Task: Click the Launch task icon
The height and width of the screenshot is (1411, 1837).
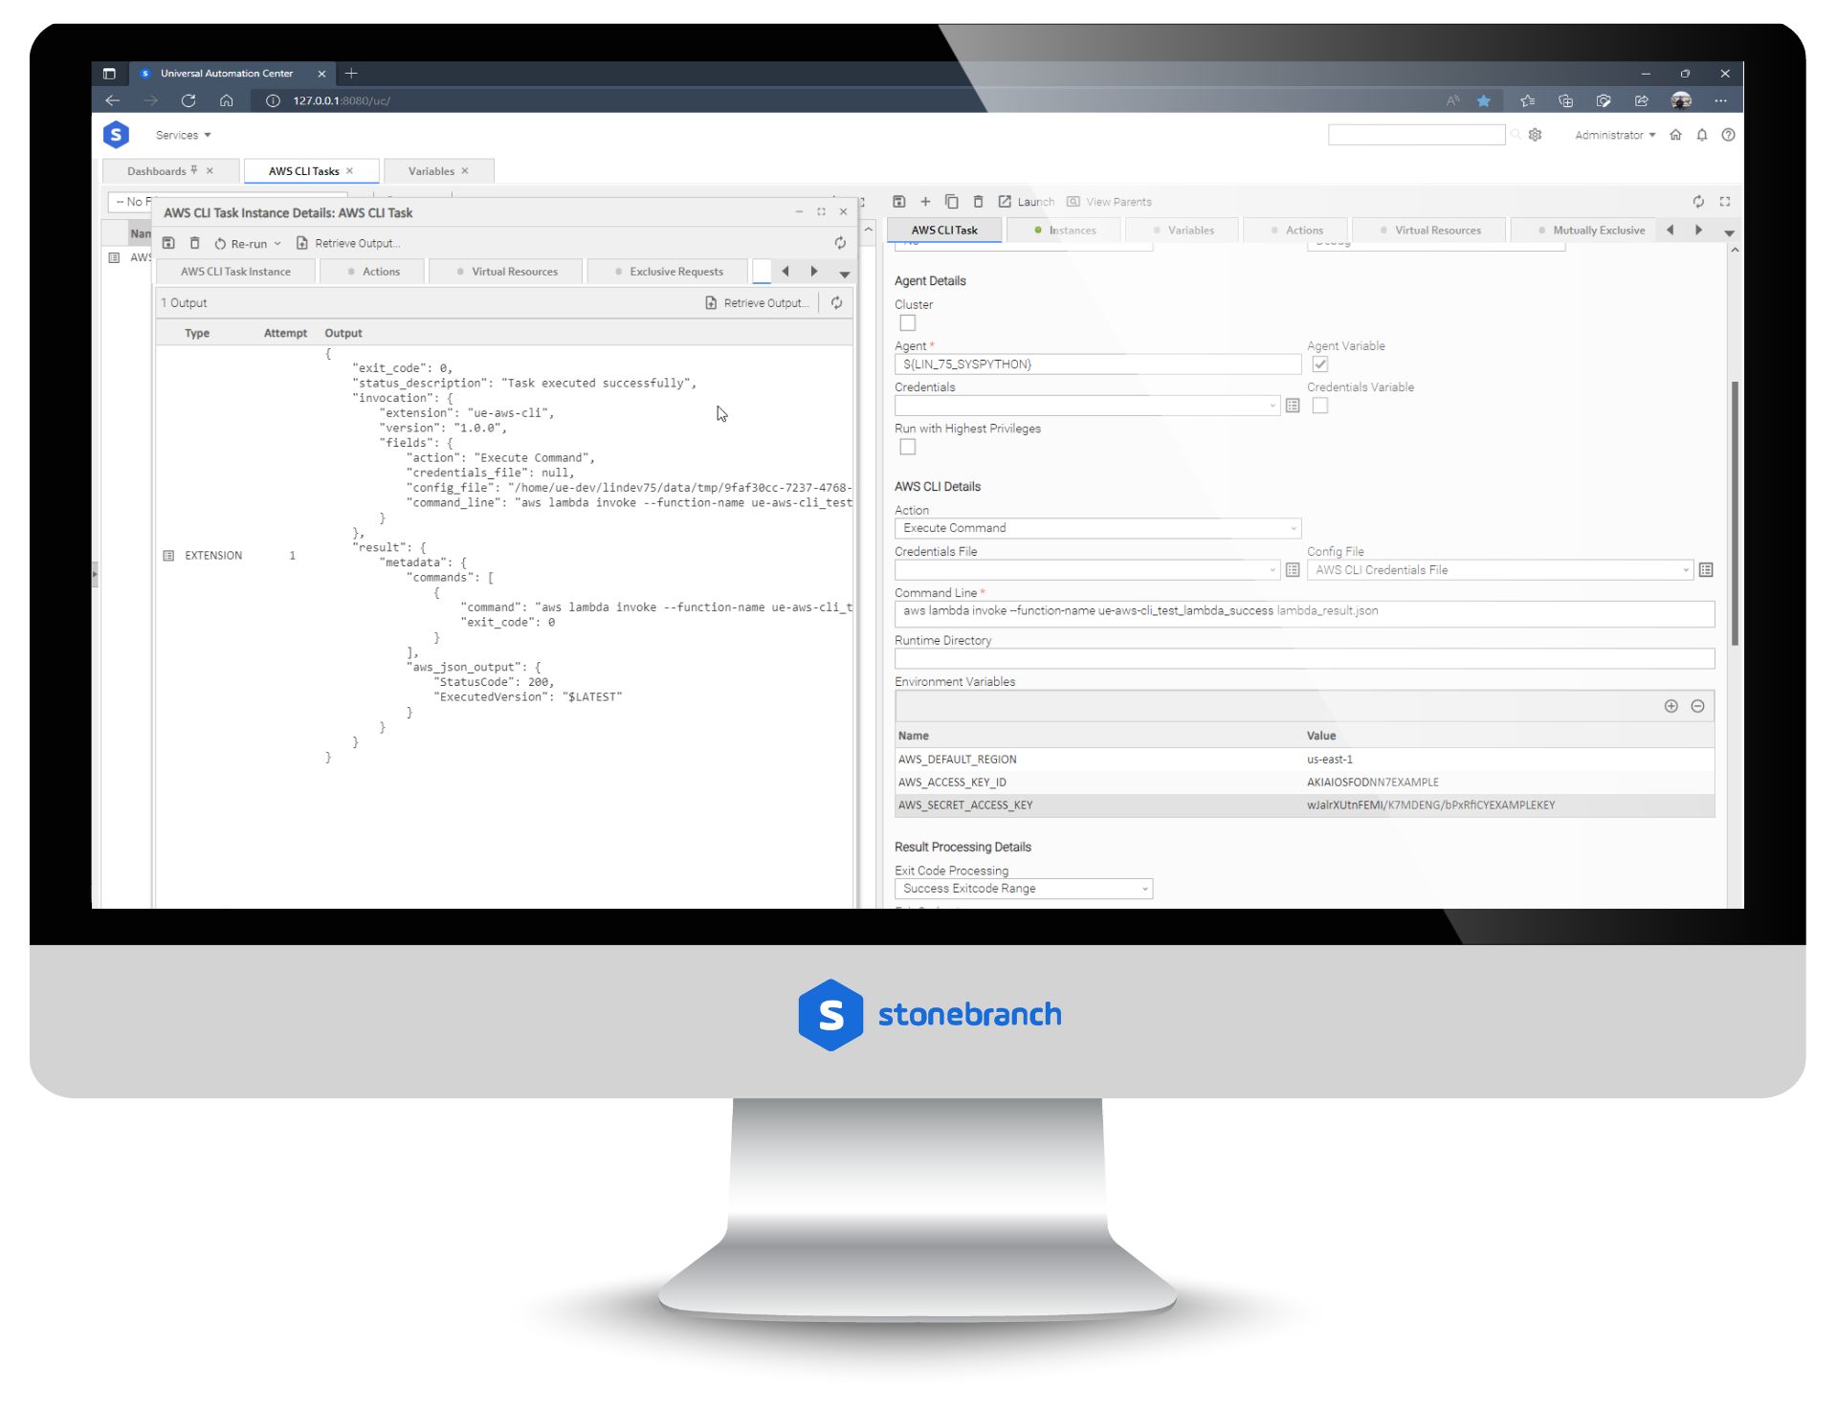Action: click(x=1003, y=202)
